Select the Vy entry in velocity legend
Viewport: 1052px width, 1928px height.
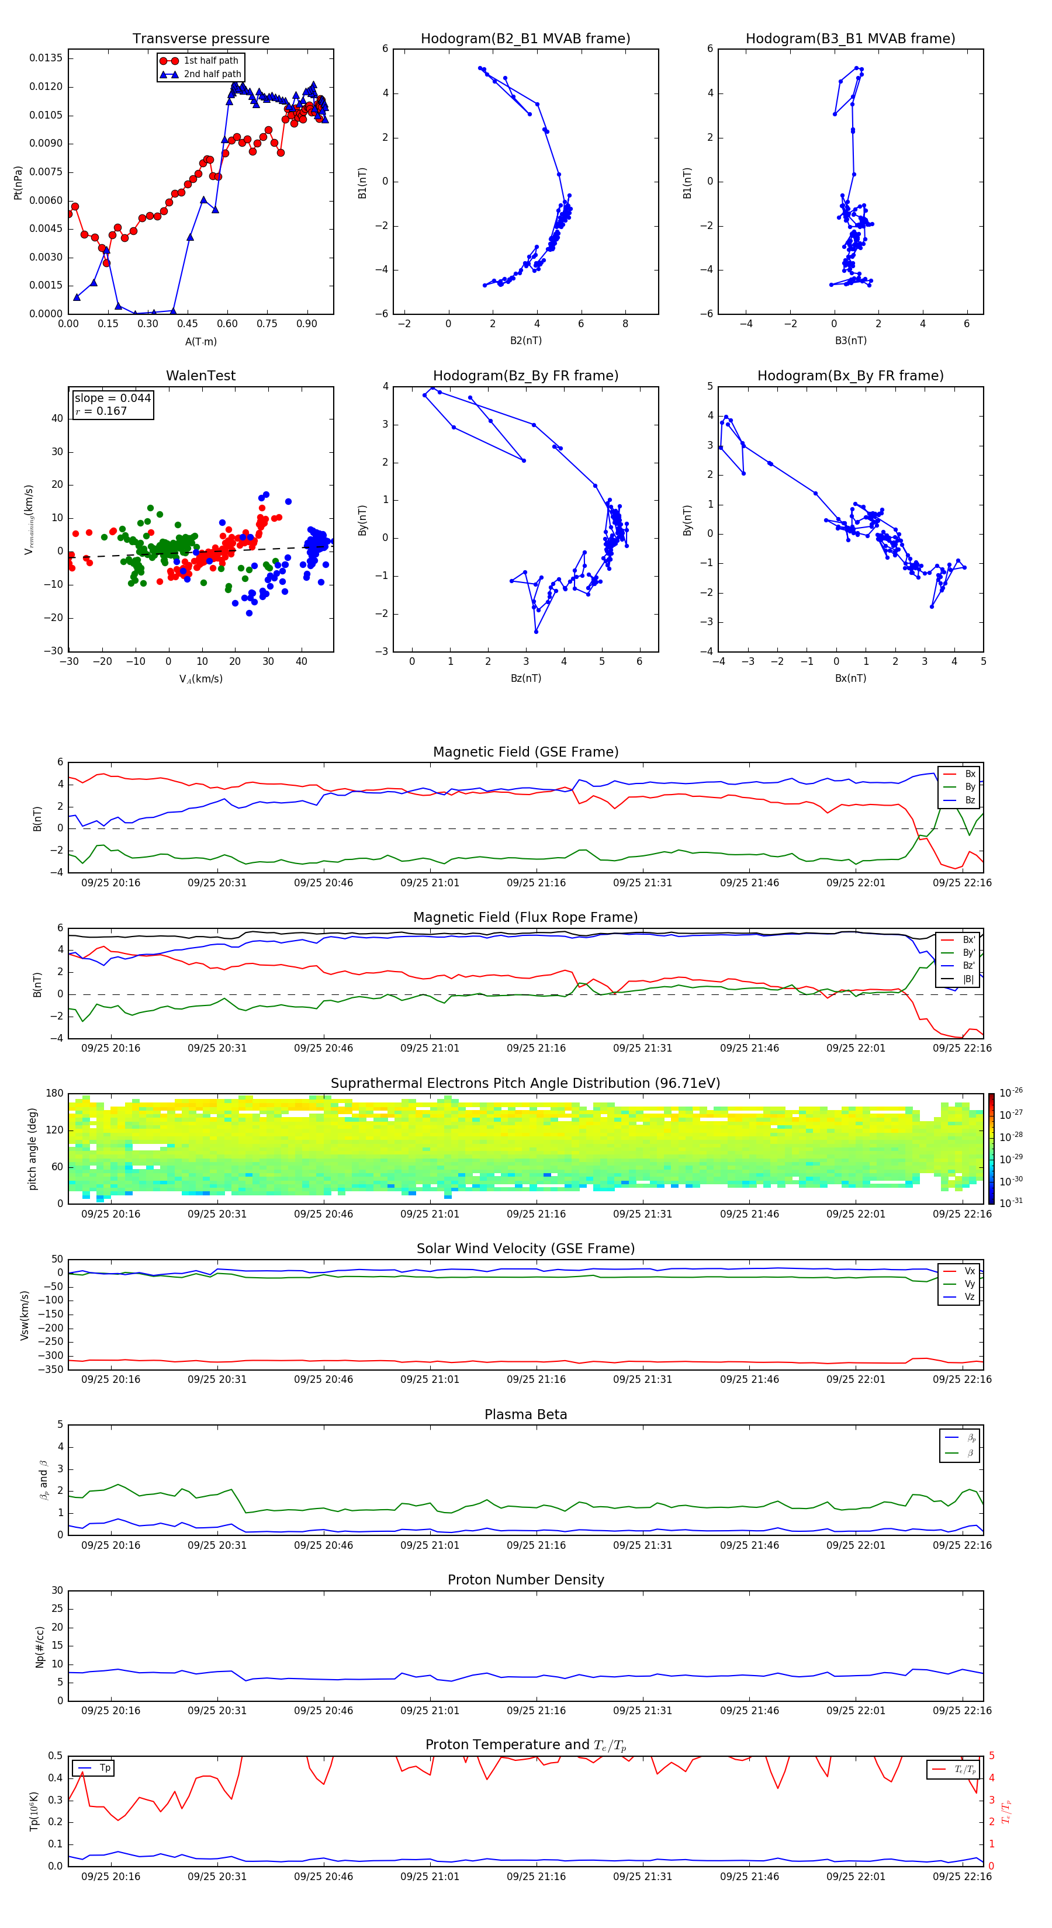(959, 1284)
